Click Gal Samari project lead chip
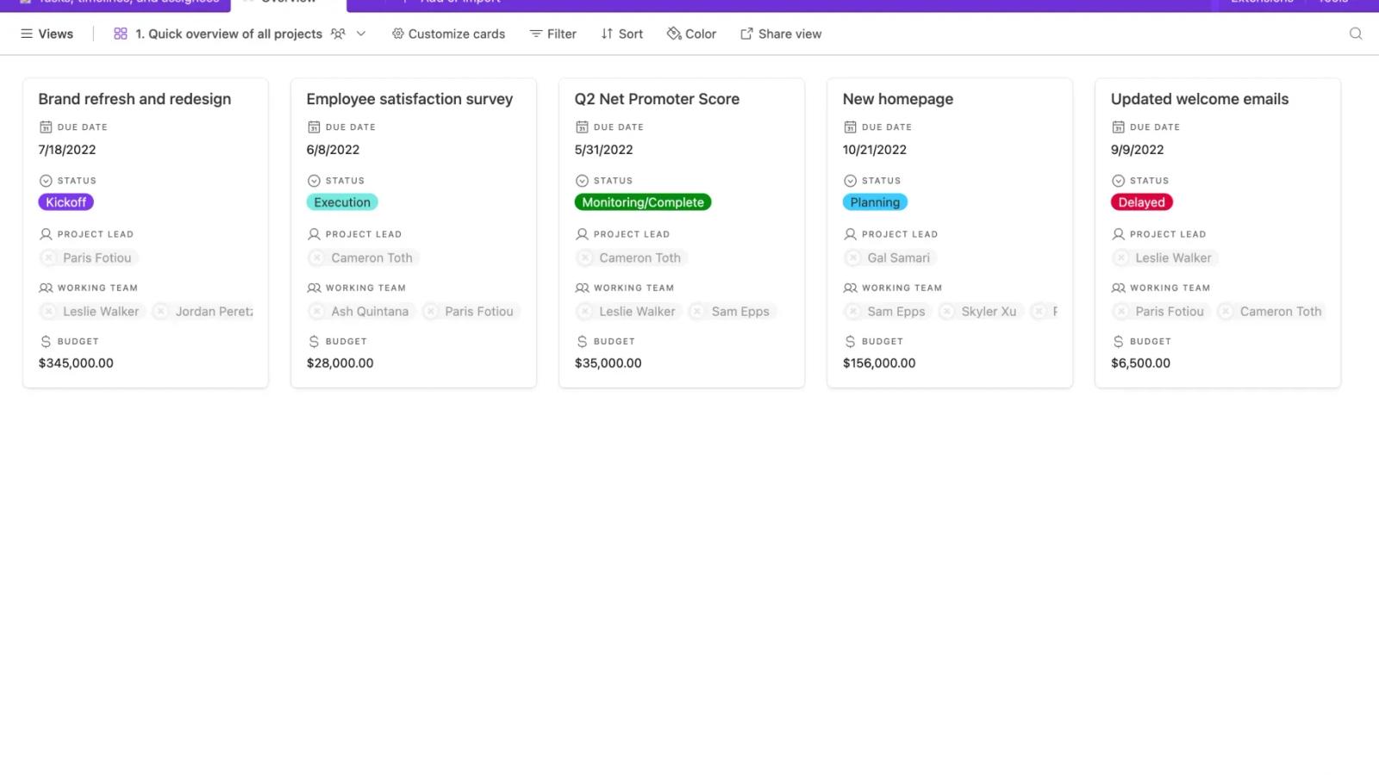 point(890,257)
